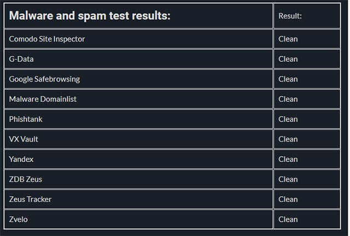
Task: Click the Clean result for Zvelo
Action: tap(288, 220)
